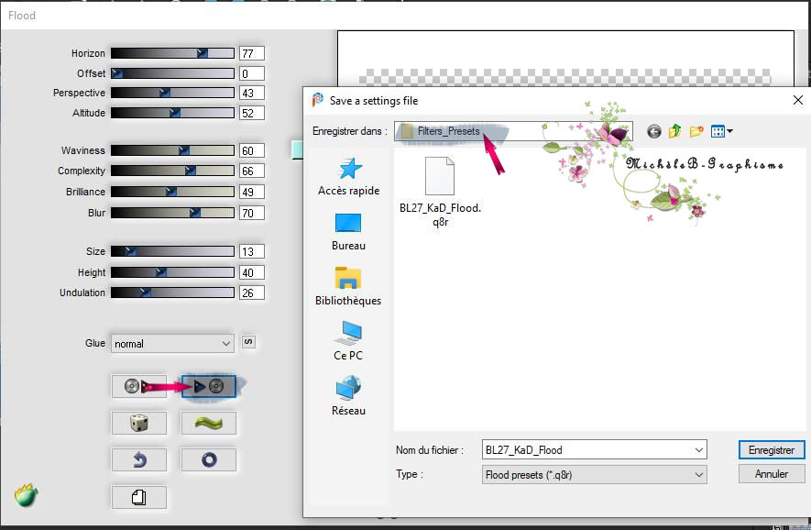Click the Offset slider
This screenshot has width=811, height=530.
point(172,73)
